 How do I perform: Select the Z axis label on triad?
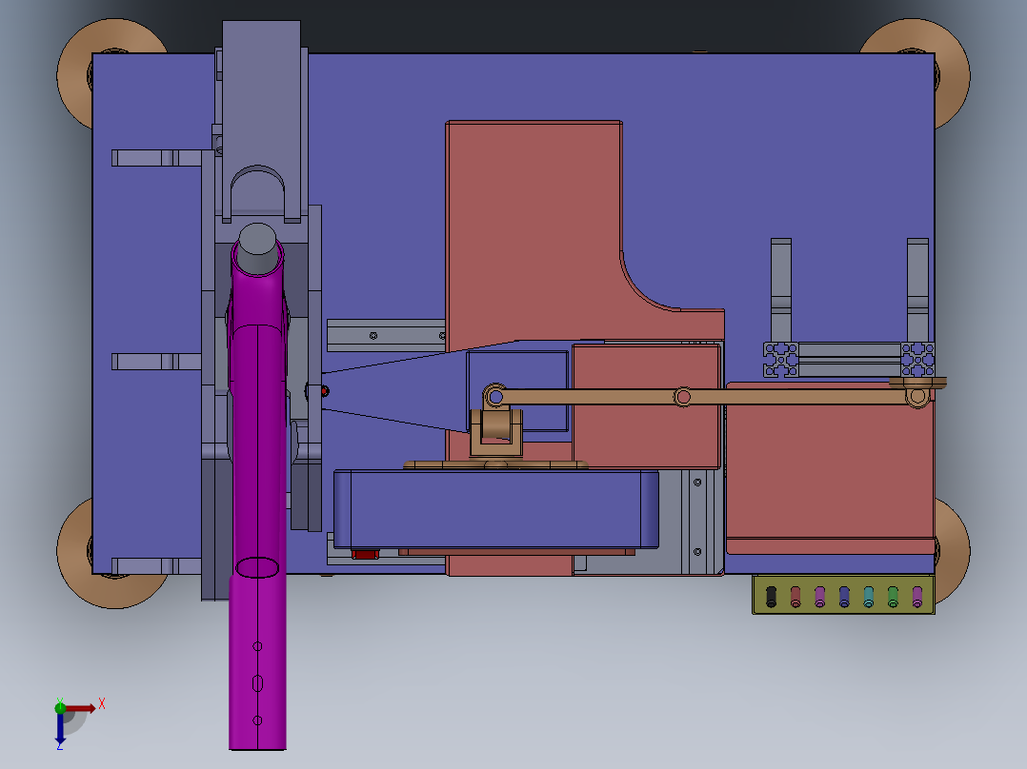60,746
